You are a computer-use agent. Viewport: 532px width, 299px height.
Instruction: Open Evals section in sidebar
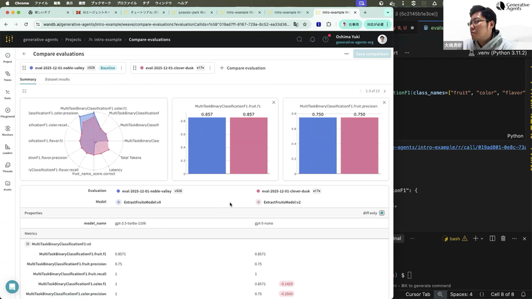pos(7,94)
